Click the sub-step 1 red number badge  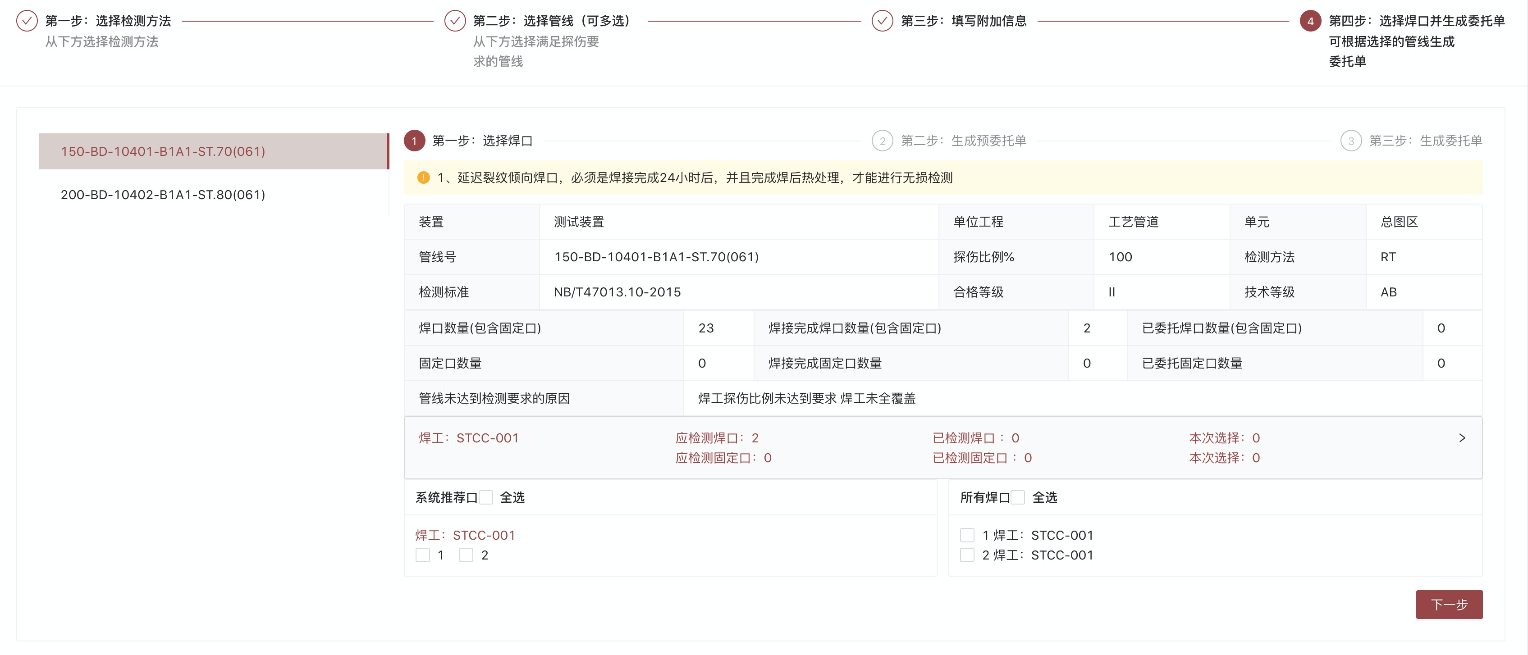tap(415, 141)
